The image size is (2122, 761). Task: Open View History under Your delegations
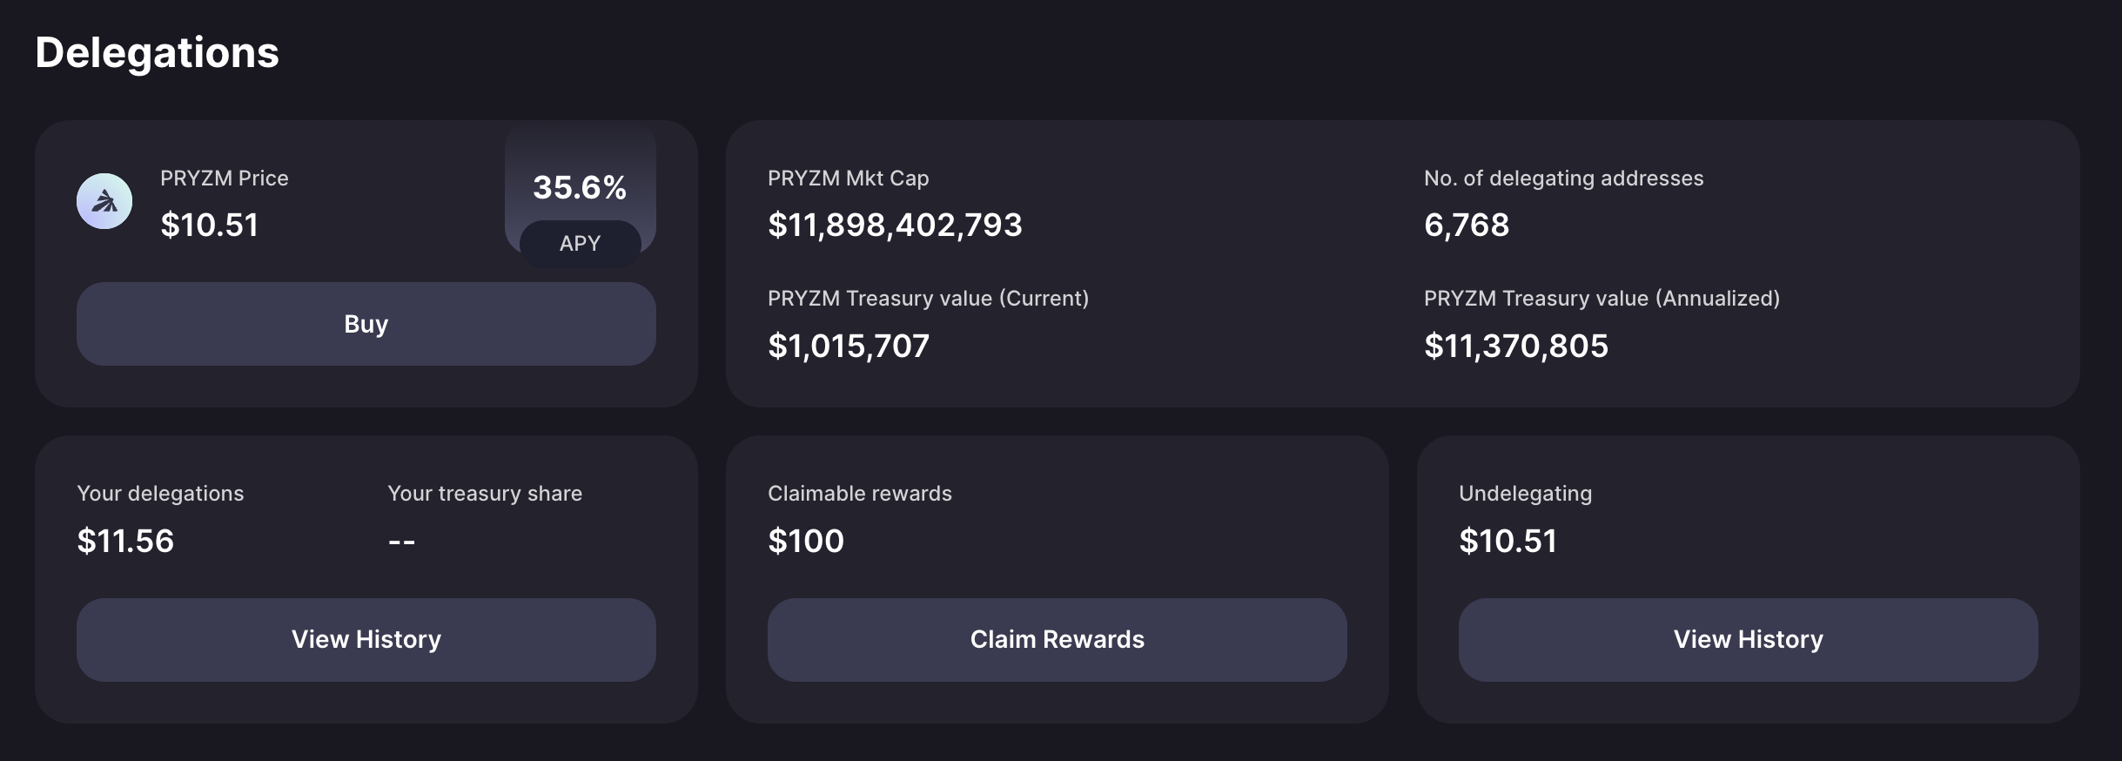[366, 640]
